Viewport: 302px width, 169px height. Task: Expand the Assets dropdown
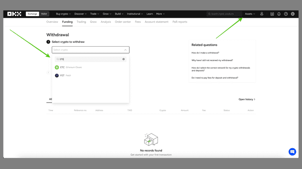(x=250, y=14)
